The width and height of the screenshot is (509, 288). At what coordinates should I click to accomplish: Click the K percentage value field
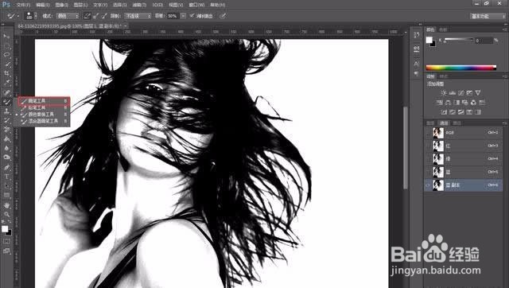point(484,41)
